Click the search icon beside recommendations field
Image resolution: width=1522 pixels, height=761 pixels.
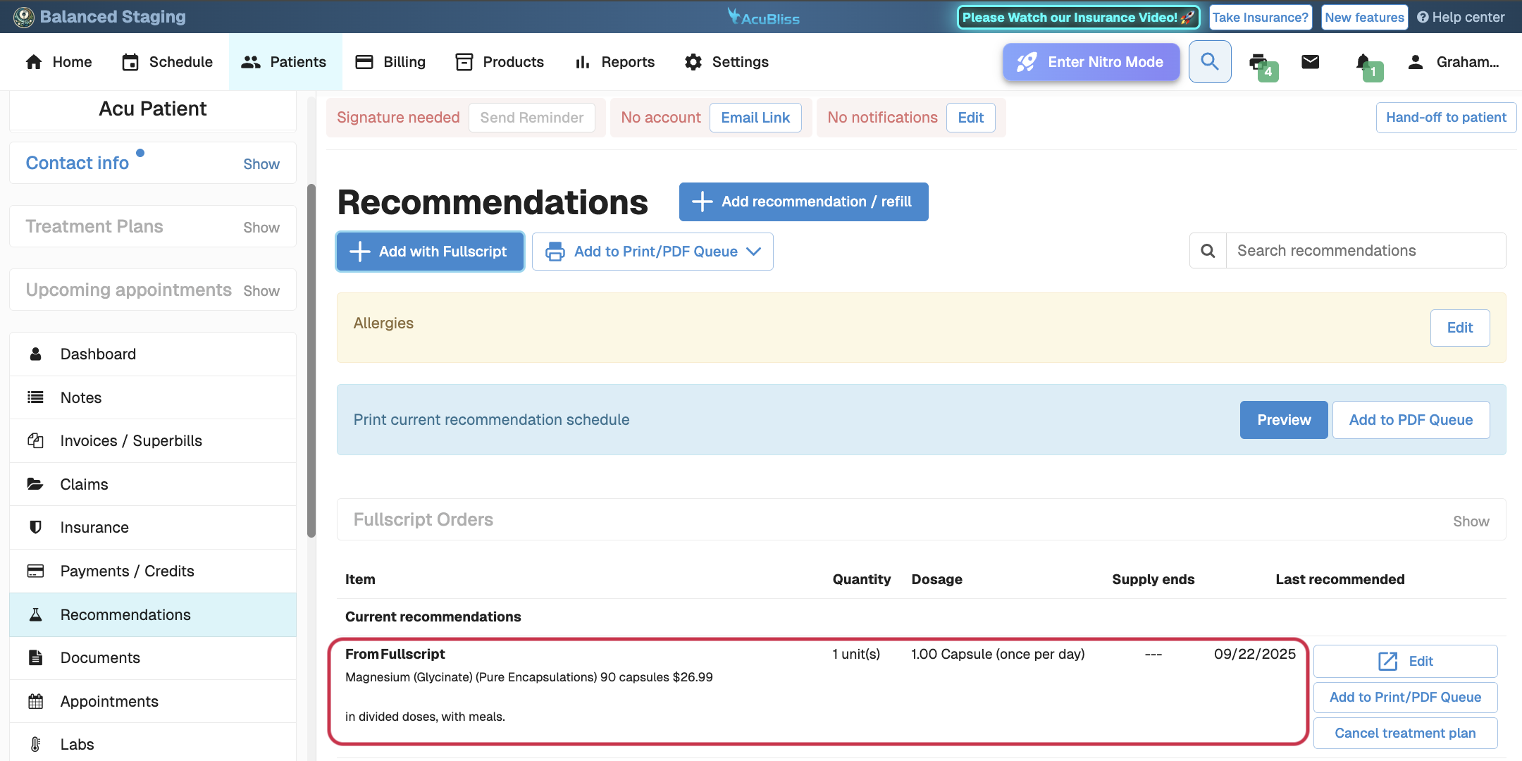(x=1208, y=251)
